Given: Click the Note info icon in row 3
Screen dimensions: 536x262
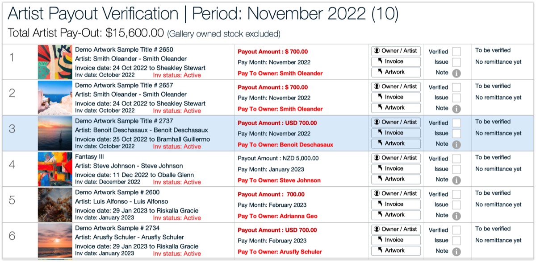Looking at the screenshot, I should [456, 144].
